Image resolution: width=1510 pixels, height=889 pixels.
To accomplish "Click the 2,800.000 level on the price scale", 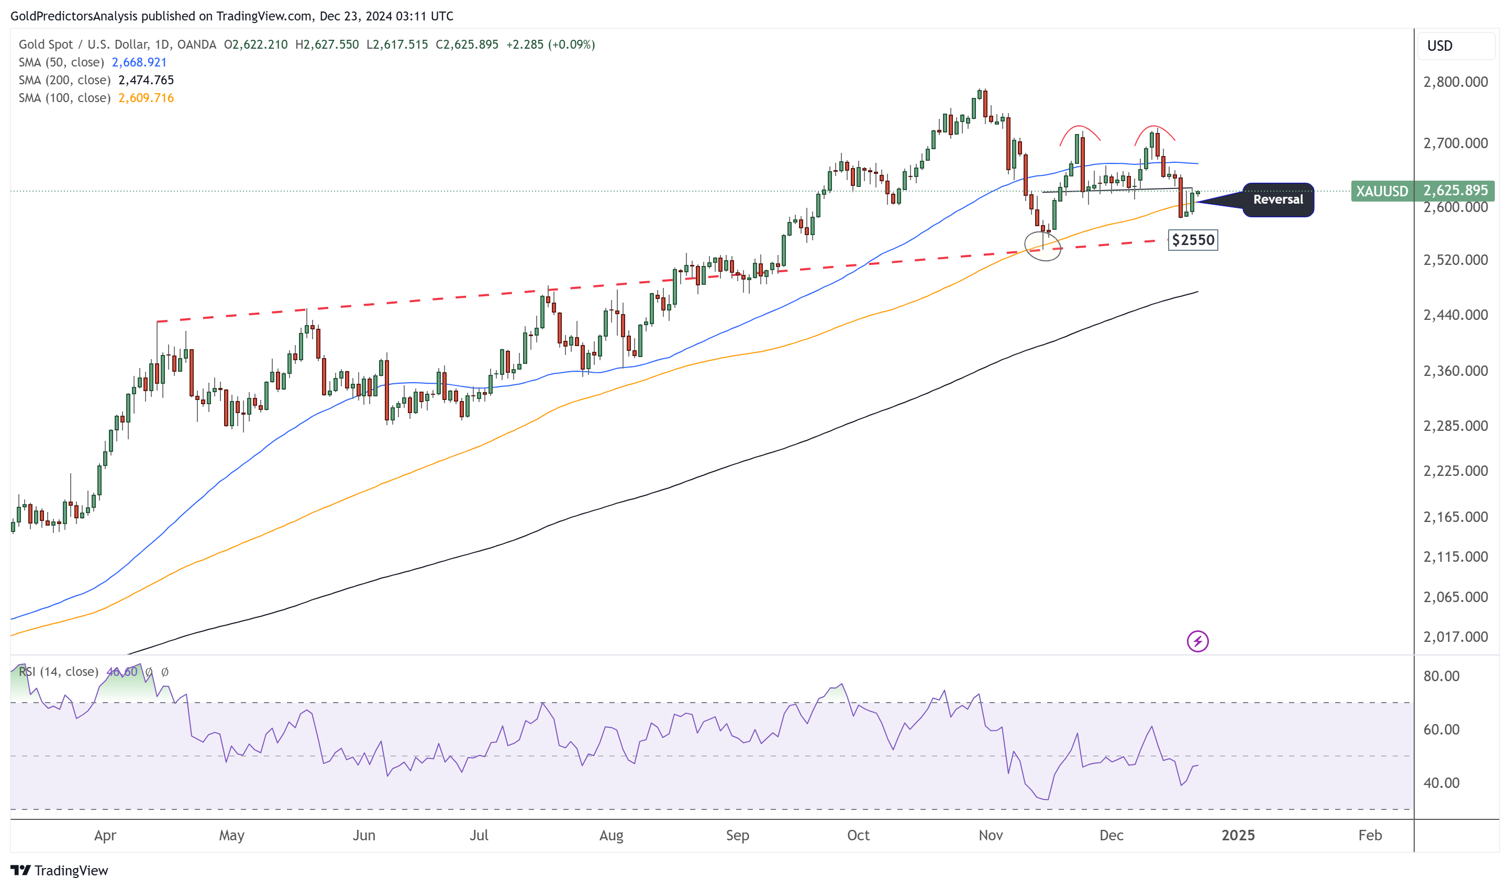I will click(1455, 82).
